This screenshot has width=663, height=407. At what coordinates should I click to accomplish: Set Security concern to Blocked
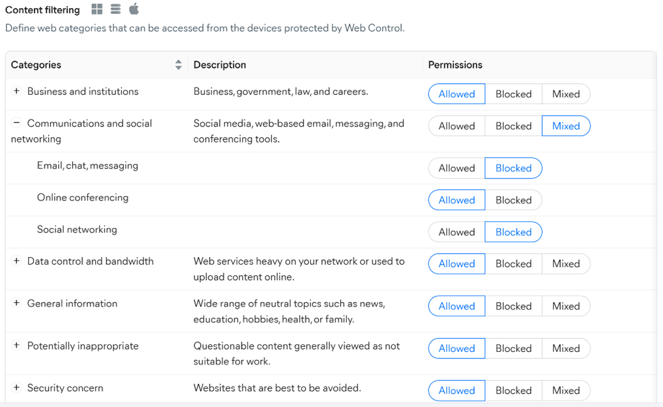[x=514, y=391]
